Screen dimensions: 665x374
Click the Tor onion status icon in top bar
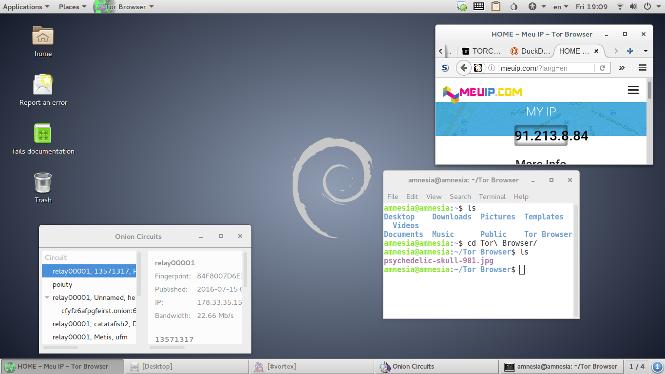pyautogui.click(x=513, y=7)
